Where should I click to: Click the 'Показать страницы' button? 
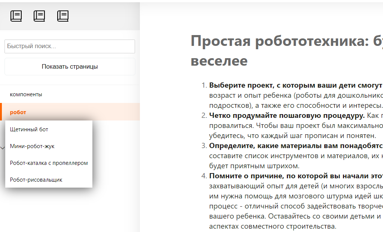[70, 66]
